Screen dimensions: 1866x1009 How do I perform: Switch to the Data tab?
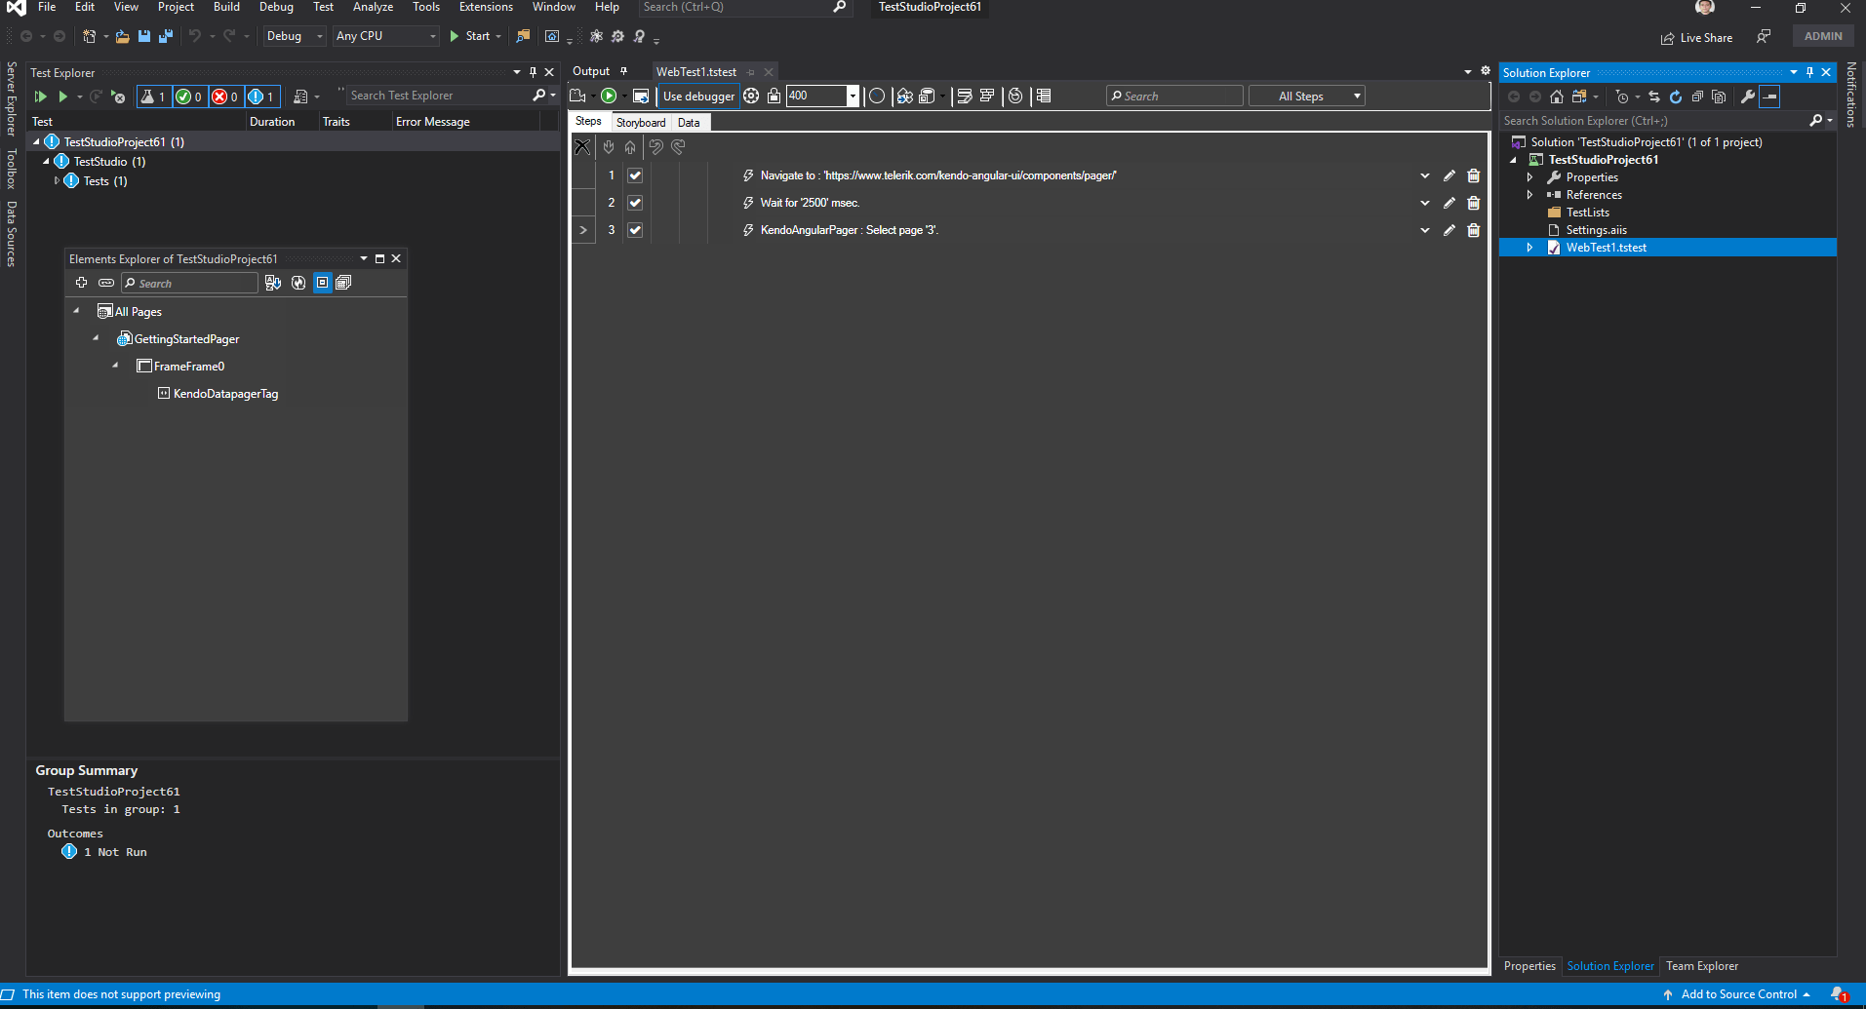pyautogui.click(x=689, y=123)
